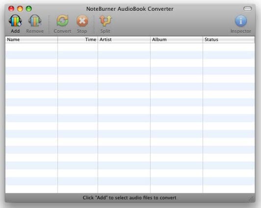Zoom window with green button
The image size is (261, 208).
[x=29, y=9]
